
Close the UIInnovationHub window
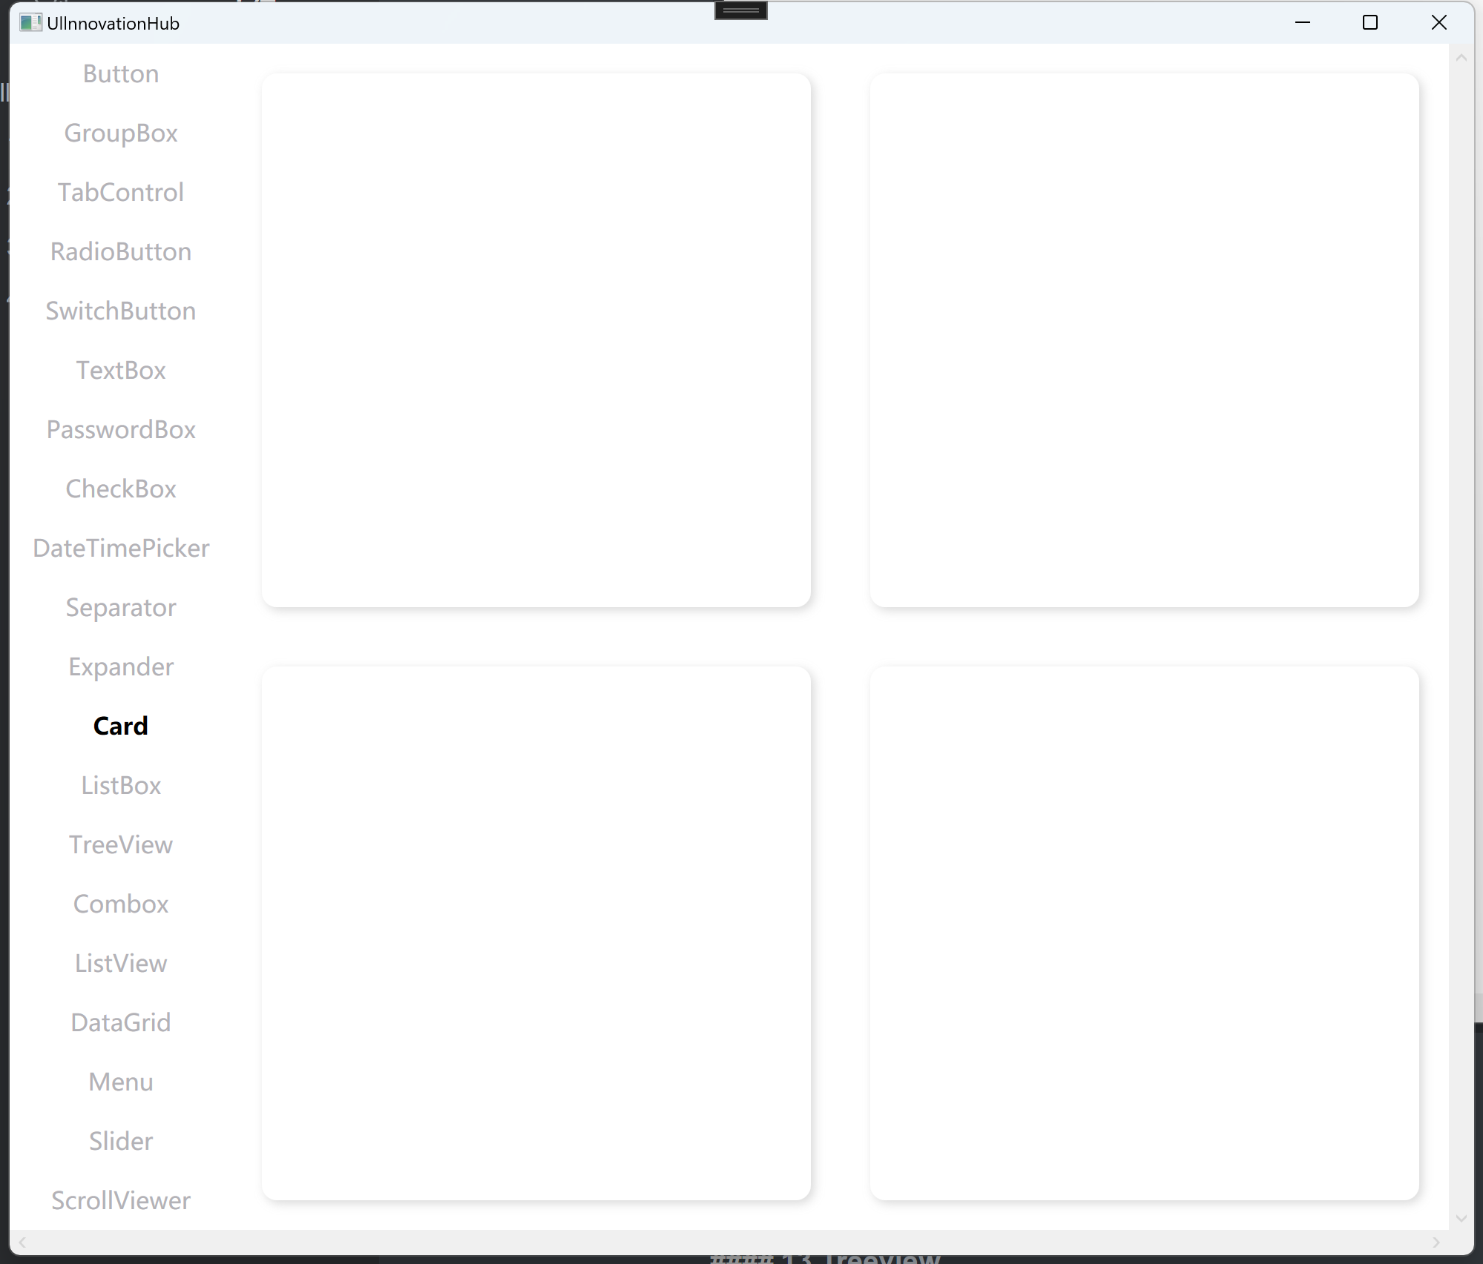coord(1438,23)
